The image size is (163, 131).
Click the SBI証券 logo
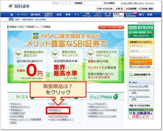click(x=19, y=6)
